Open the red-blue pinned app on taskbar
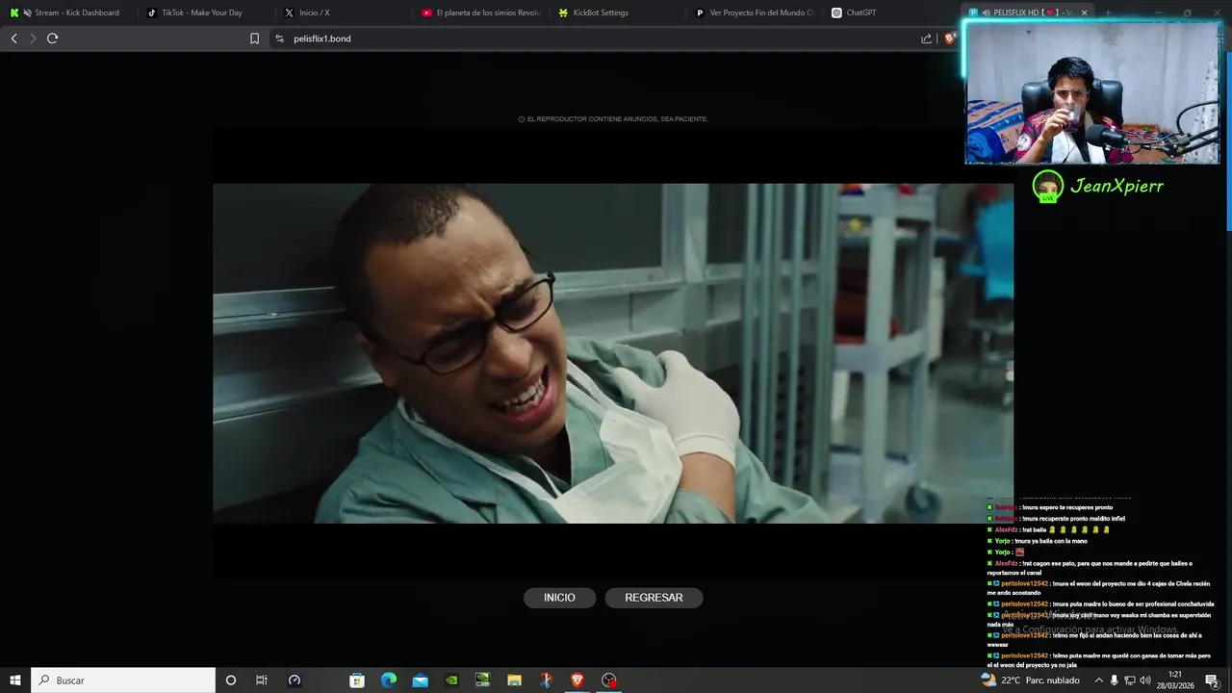1232x693 pixels. coord(546,680)
